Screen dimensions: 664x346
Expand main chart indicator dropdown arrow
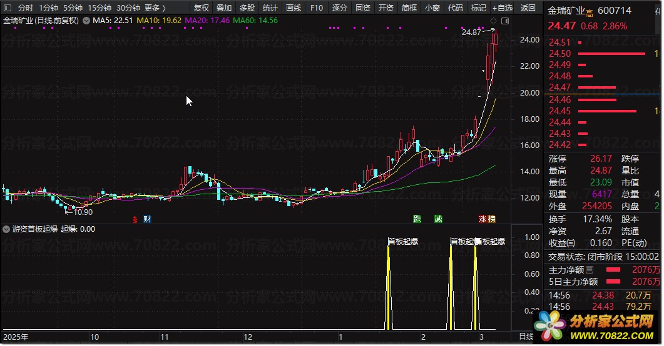(86, 20)
